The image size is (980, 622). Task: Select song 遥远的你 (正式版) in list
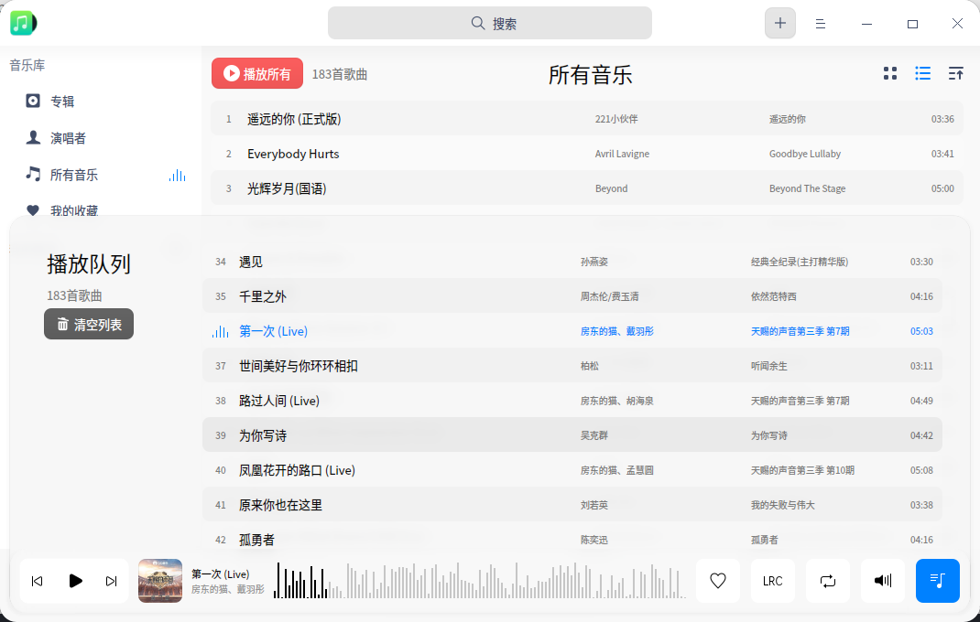coord(587,119)
